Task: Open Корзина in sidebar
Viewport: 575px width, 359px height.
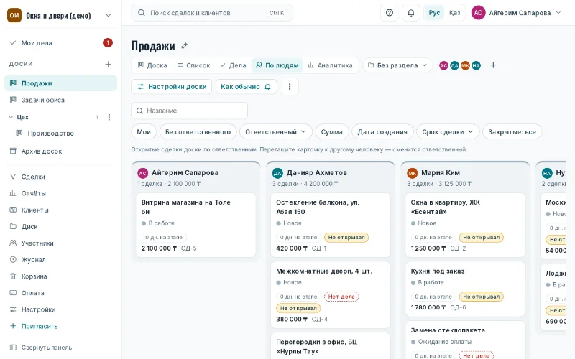Action: tap(60, 276)
